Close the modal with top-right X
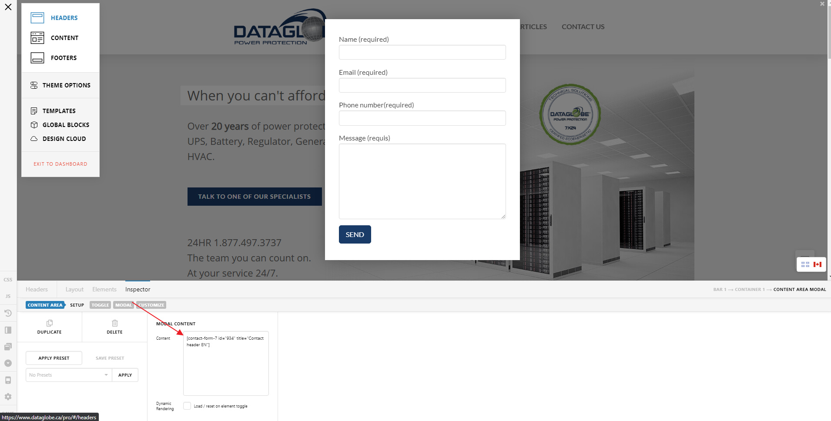 point(822,4)
